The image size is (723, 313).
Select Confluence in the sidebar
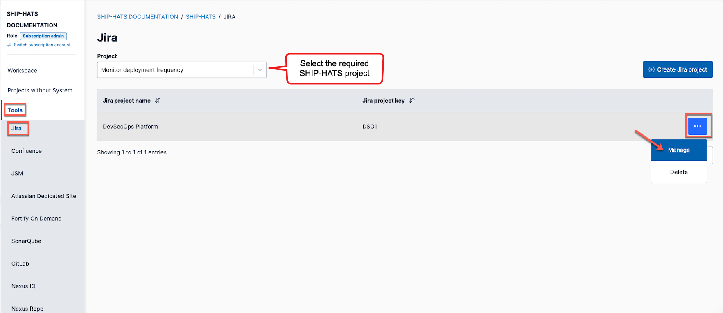click(x=27, y=151)
